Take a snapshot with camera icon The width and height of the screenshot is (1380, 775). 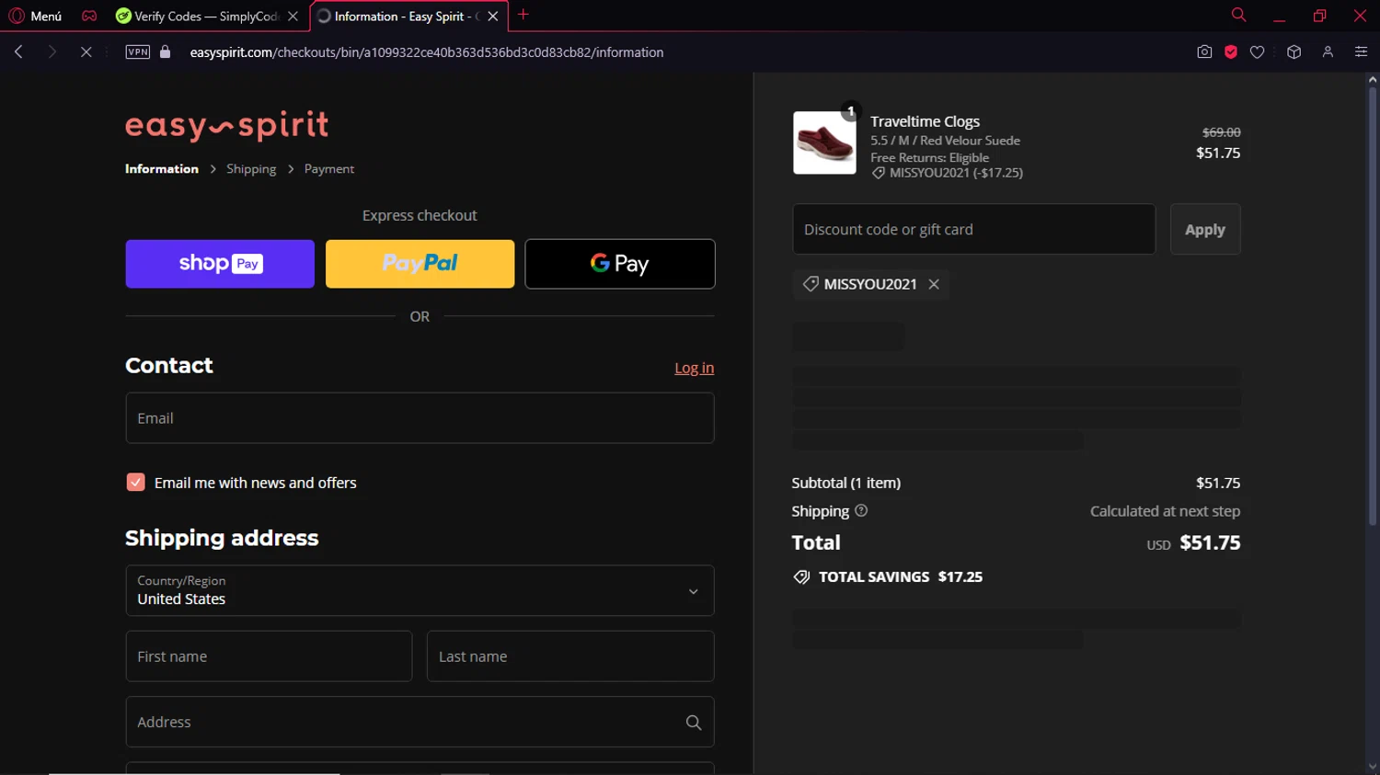(x=1204, y=52)
